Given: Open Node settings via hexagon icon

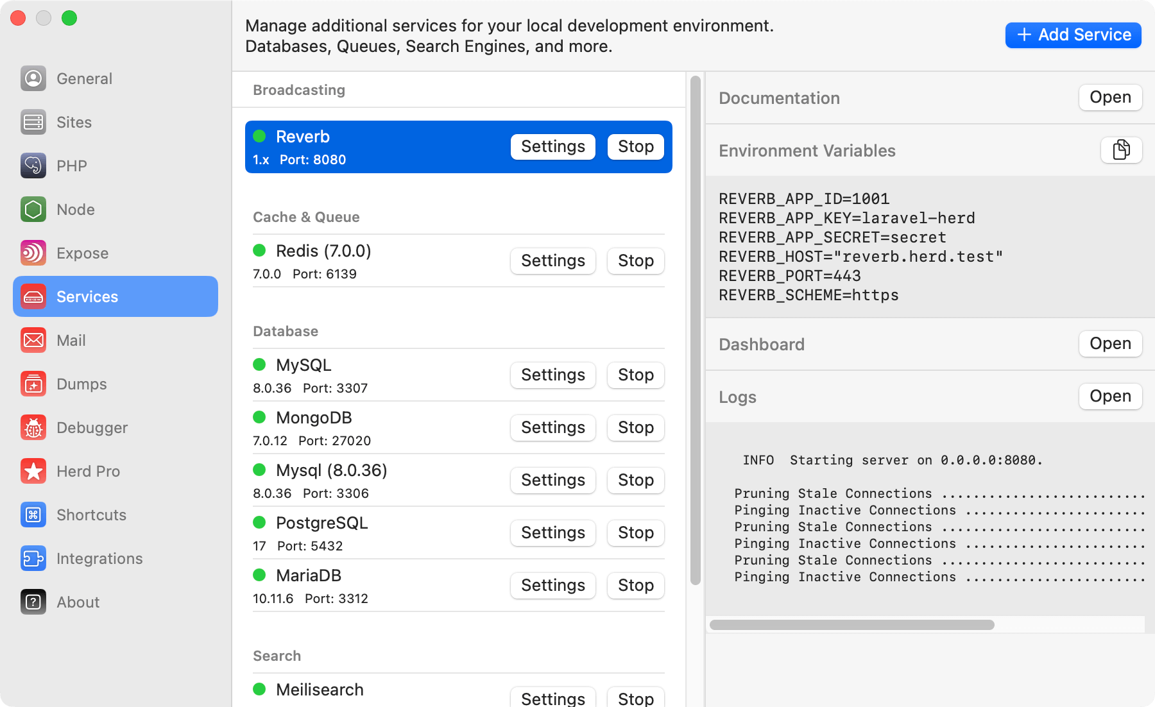Looking at the screenshot, I should point(33,209).
